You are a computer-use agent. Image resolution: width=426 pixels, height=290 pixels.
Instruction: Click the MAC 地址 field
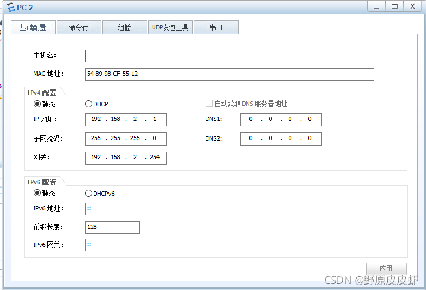pos(229,74)
